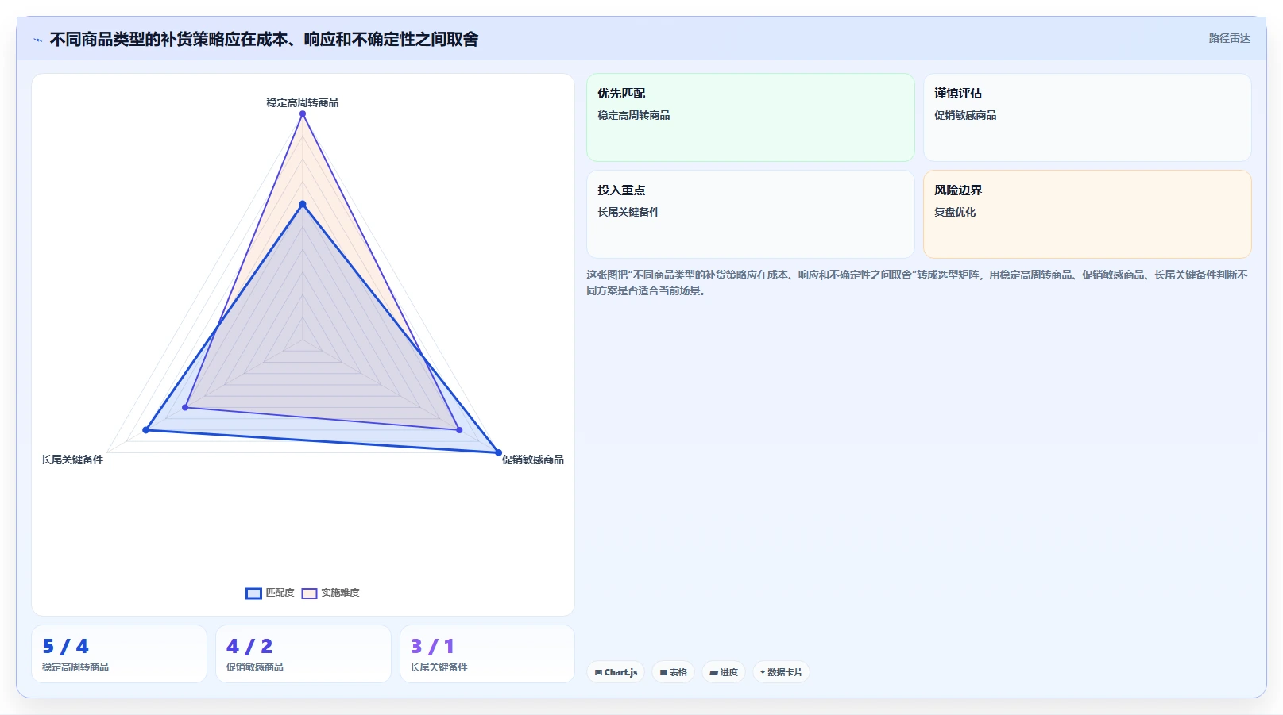Click the 匹配度 legend label
Viewport: 1283px width, 715px height.
pyautogui.click(x=280, y=593)
